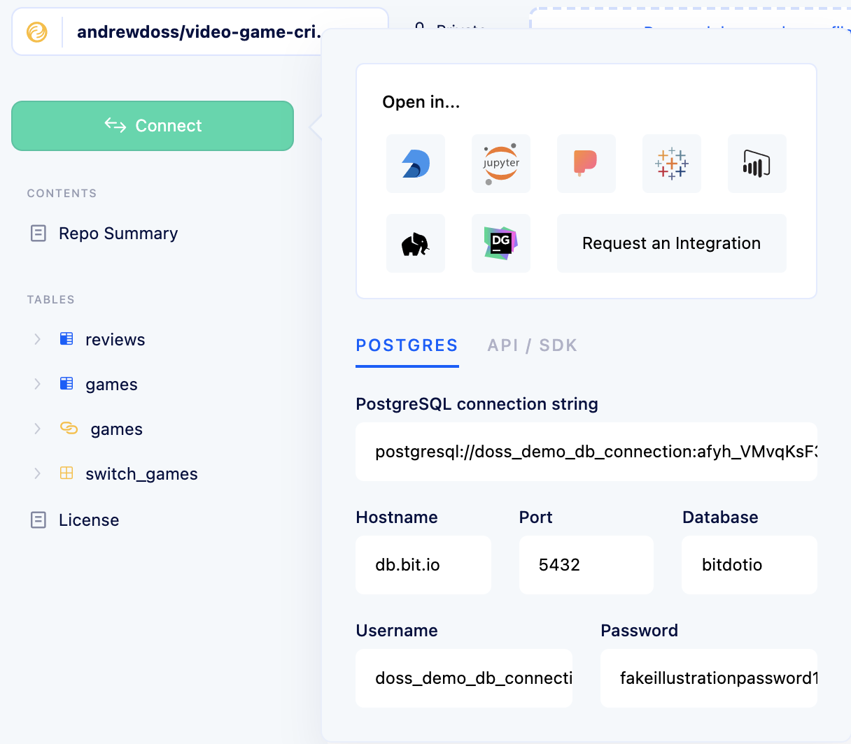Switch to the API / SDK tab

(533, 345)
